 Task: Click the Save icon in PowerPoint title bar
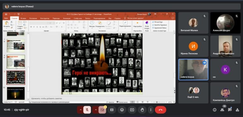pyautogui.click(x=6, y=14)
